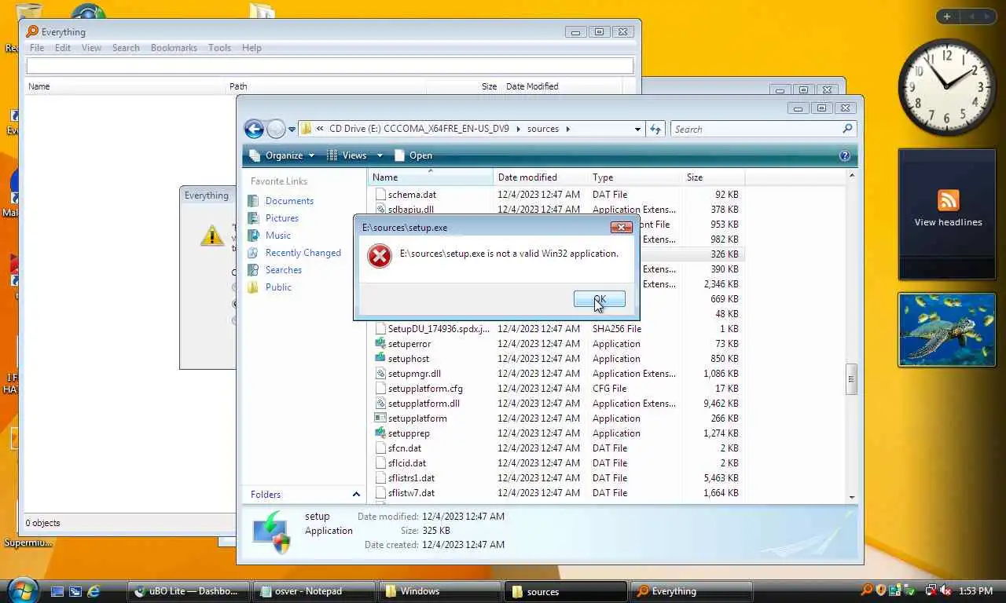Select CD Drive (E:) in the address bar
Screen dimensions: 1006x603
419,129
